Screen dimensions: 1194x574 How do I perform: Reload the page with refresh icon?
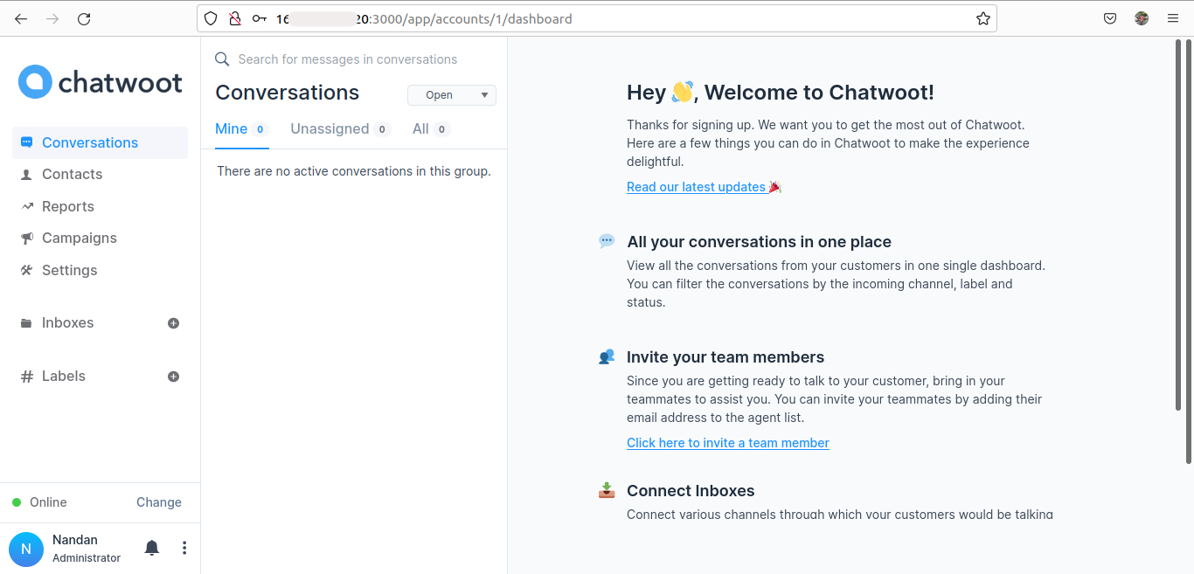click(84, 18)
